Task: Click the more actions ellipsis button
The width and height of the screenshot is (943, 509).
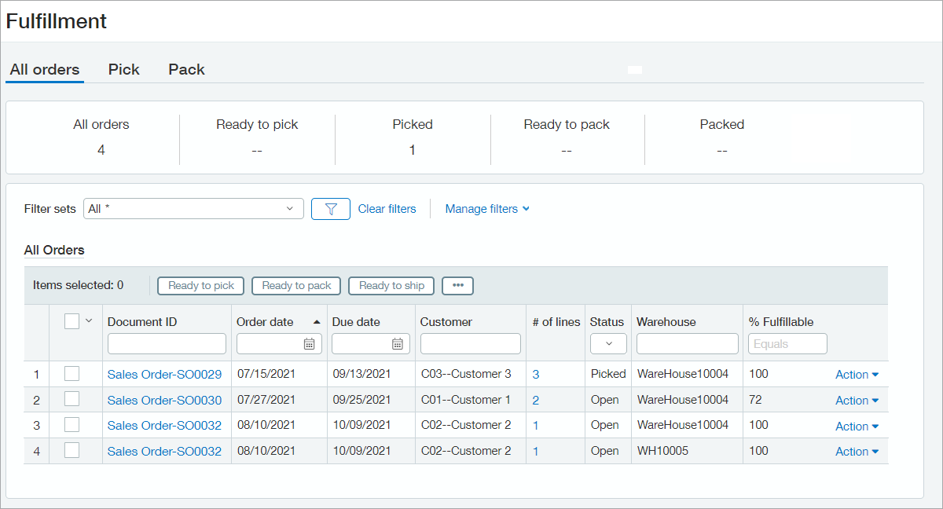Action: tap(457, 286)
